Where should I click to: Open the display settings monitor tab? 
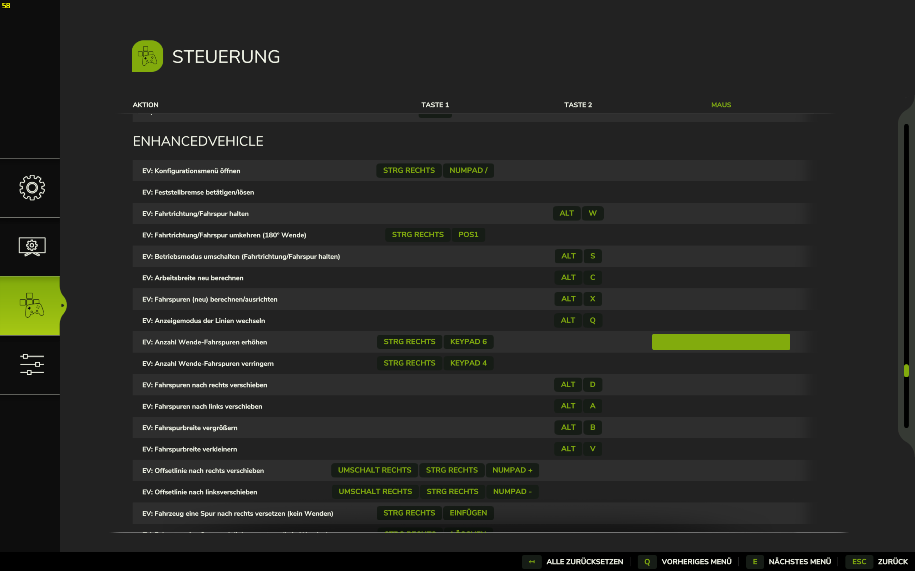(32, 247)
